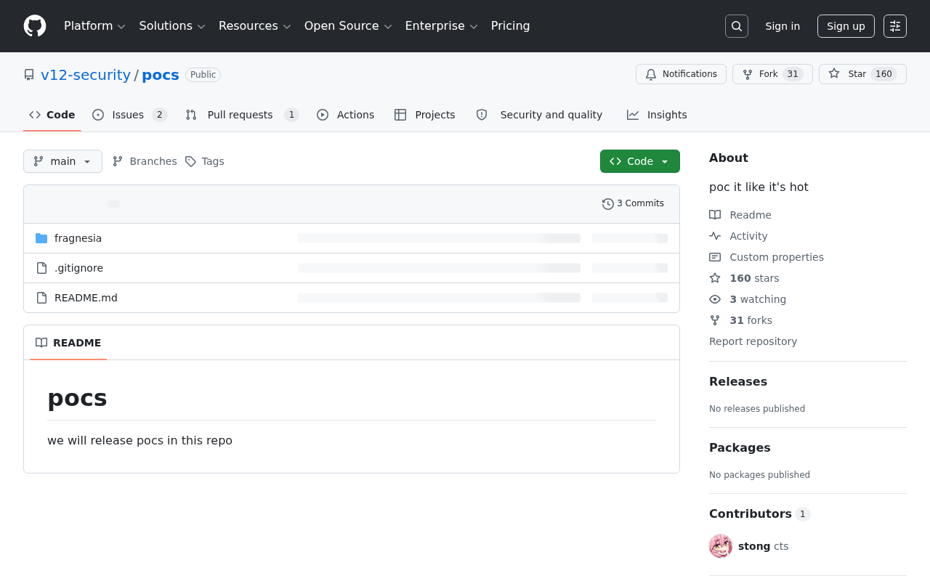Click the "poc it like it's hot" description
Screen dimensions: 930x581
(x=759, y=187)
